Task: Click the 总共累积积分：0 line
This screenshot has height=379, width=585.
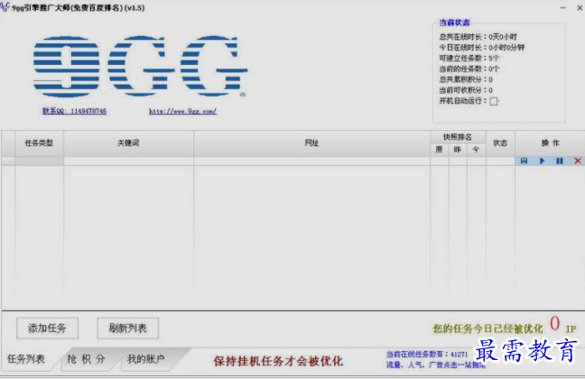Action: [x=466, y=79]
